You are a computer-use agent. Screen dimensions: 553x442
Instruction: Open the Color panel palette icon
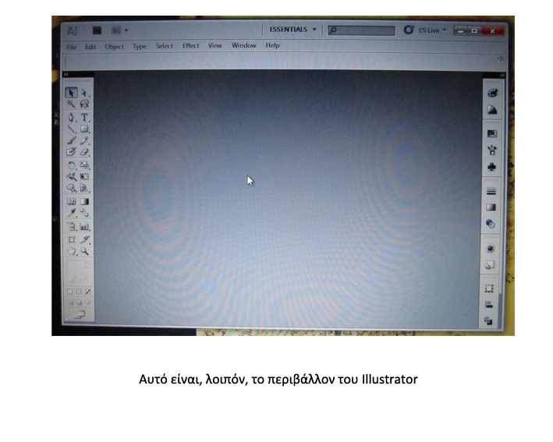click(x=492, y=93)
